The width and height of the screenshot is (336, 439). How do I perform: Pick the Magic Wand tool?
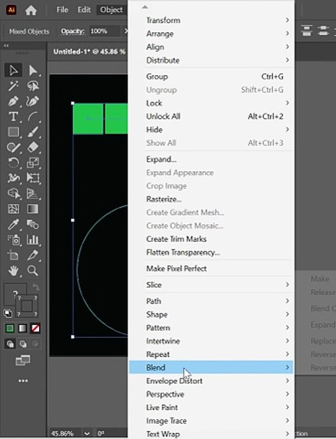coord(13,86)
